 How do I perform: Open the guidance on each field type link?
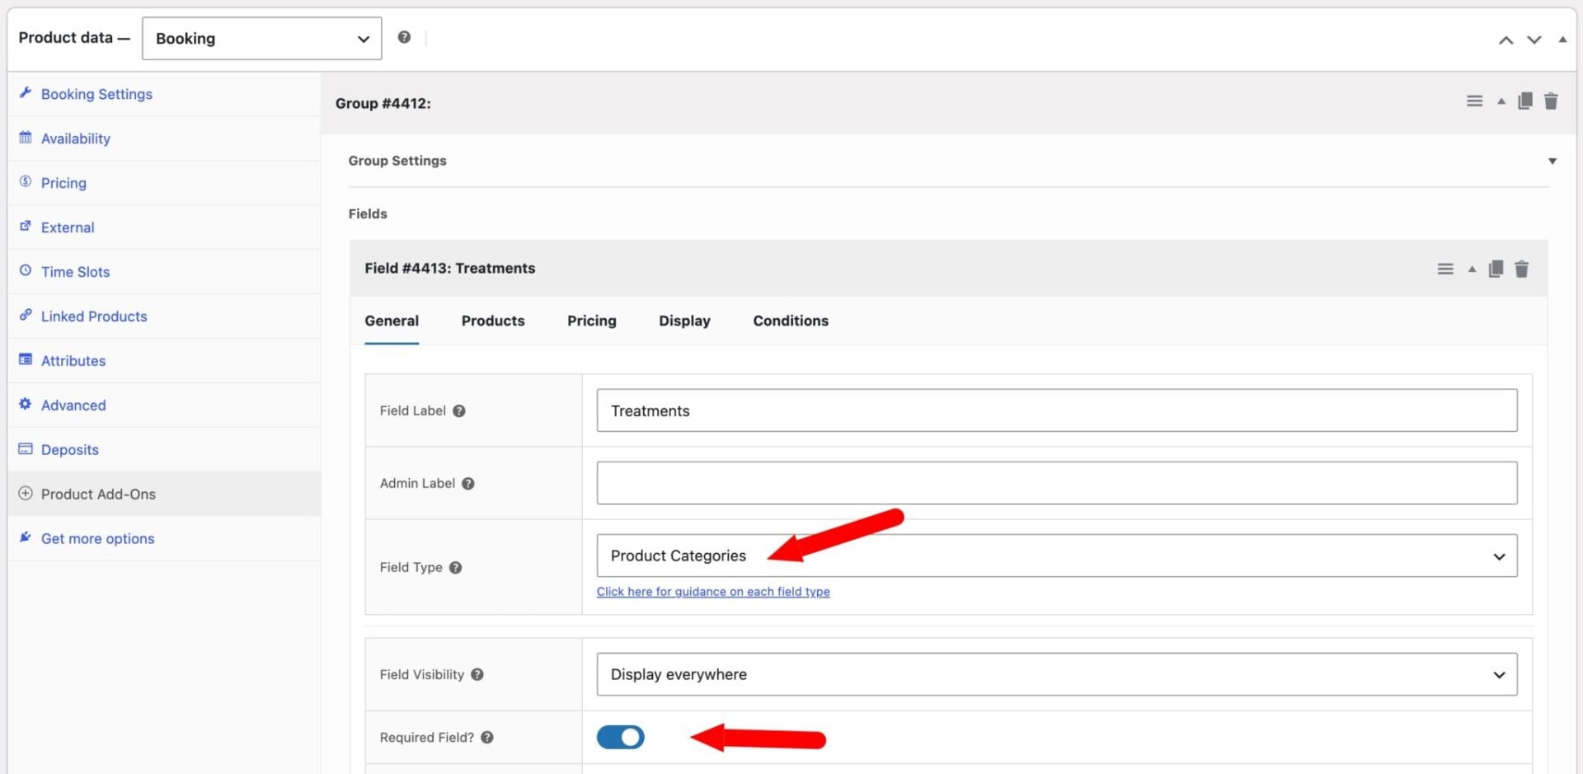click(x=713, y=592)
